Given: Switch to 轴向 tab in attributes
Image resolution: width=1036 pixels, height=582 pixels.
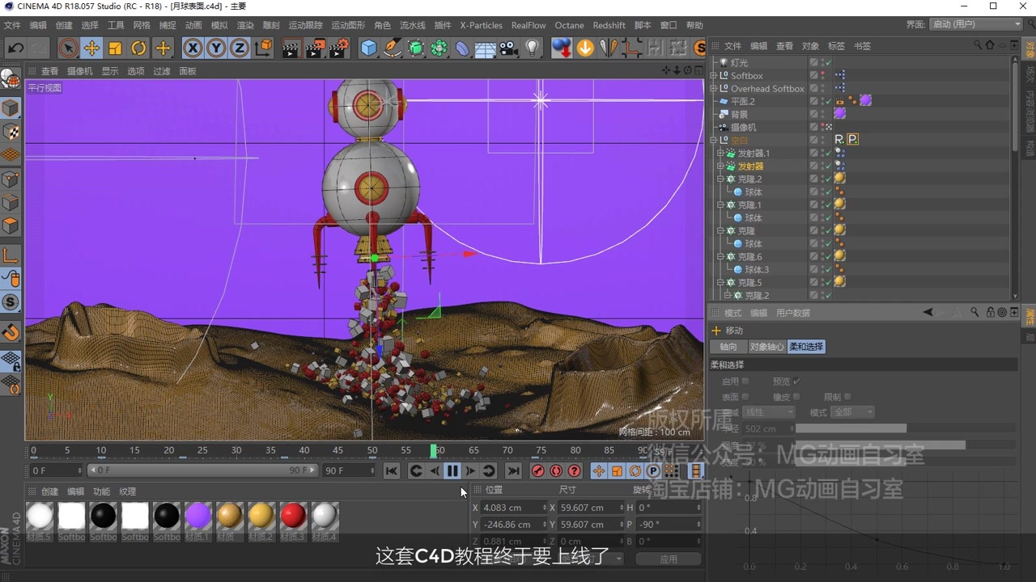Looking at the screenshot, I should point(728,347).
